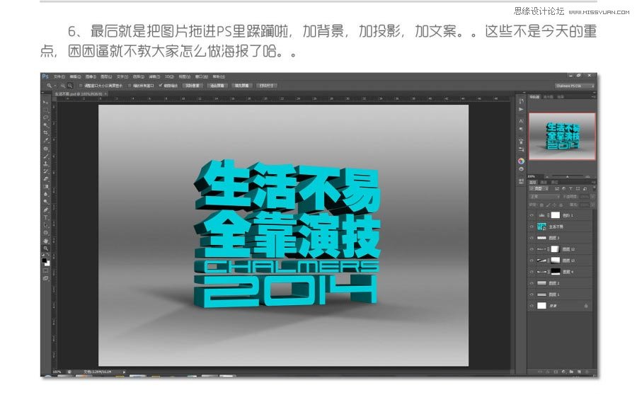Click the Navigator zoom slider

point(567,177)
